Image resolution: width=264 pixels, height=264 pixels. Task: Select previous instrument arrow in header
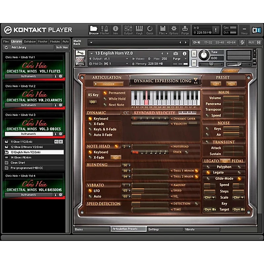[x=162, y=53]
